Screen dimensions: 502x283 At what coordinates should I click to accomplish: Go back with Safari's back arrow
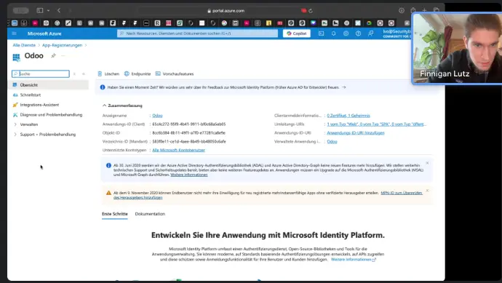point(59,11)
